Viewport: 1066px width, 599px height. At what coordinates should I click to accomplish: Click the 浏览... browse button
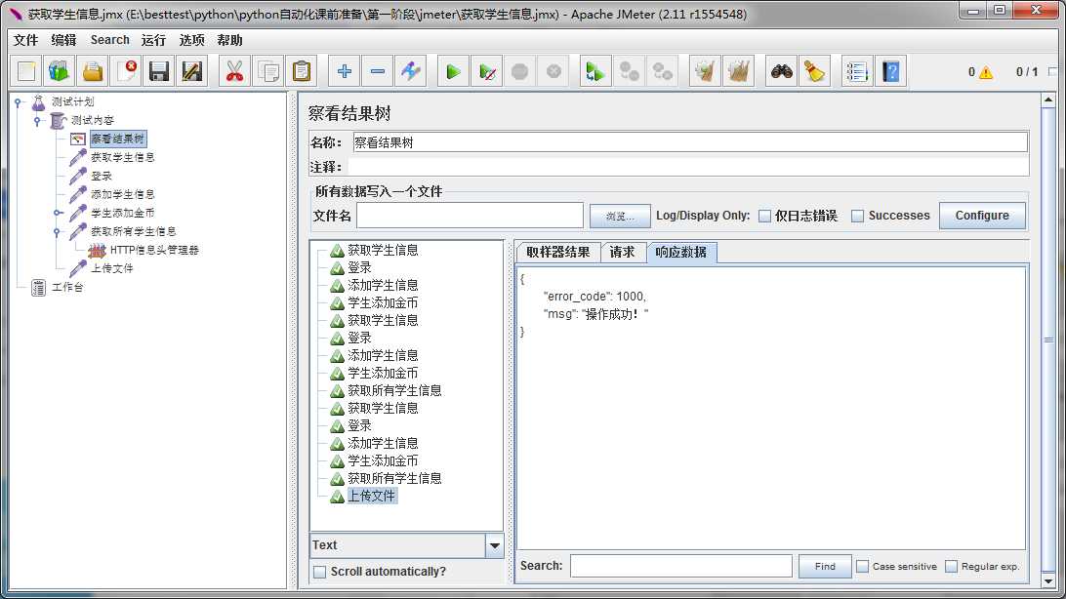coord(620,216)
